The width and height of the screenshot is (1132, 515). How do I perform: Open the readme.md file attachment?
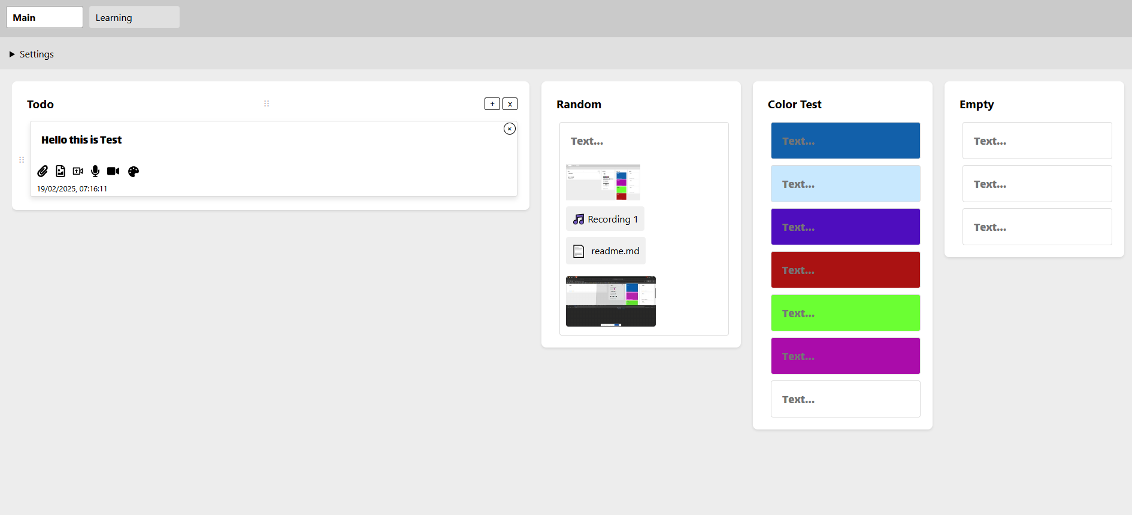click(x=606, y=251)
